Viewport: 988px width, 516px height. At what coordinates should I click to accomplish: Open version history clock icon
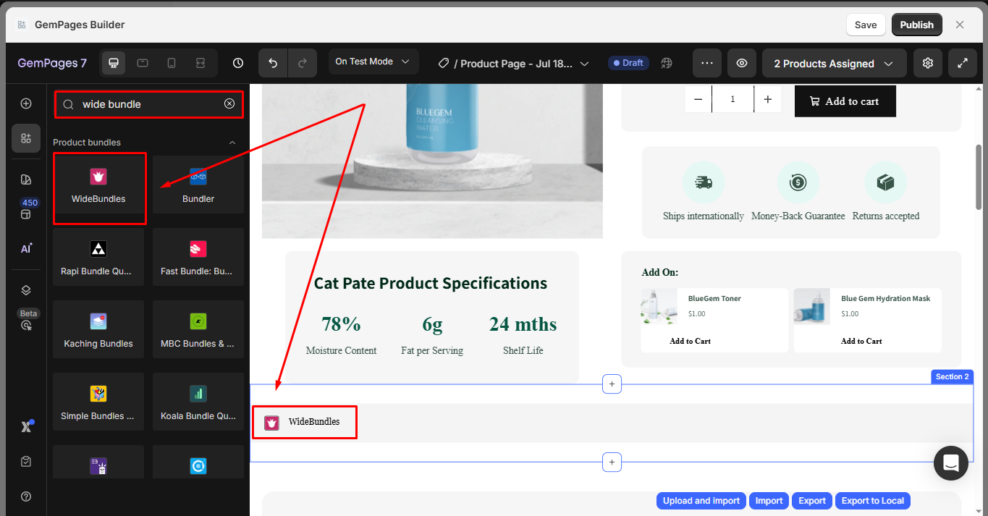pos(238,63)
